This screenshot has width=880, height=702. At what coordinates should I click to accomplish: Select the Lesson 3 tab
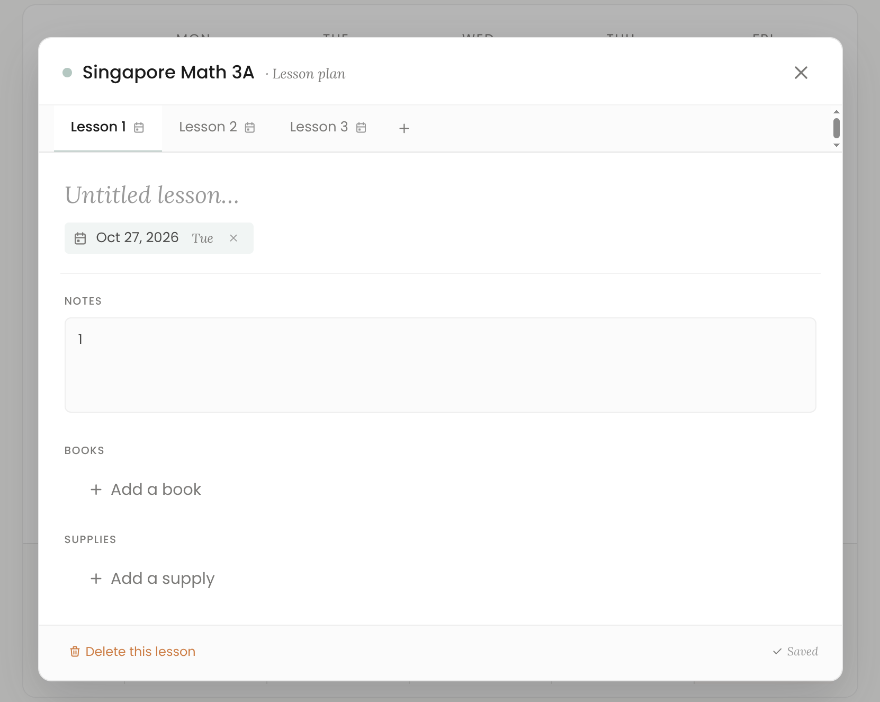[328, 128]
